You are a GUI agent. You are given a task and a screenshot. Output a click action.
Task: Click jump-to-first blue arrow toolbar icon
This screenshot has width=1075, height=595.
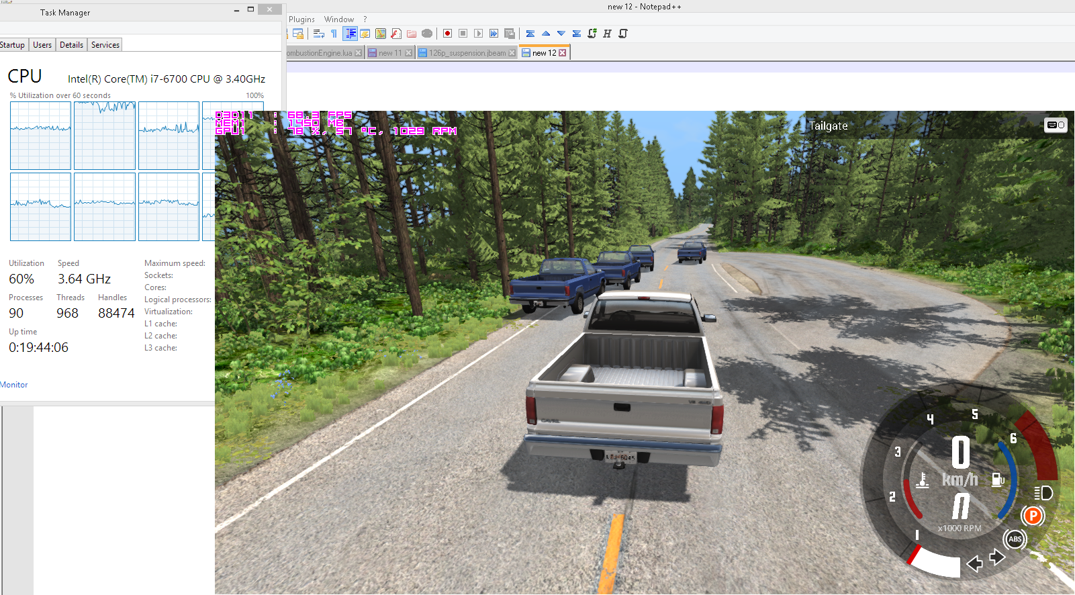(x=530, y=34)
